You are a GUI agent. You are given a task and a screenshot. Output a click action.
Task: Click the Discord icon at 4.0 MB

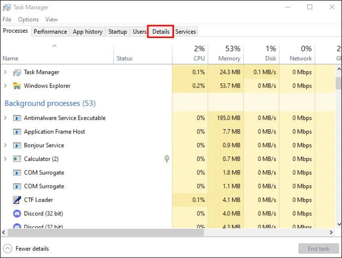click(17, 213)
